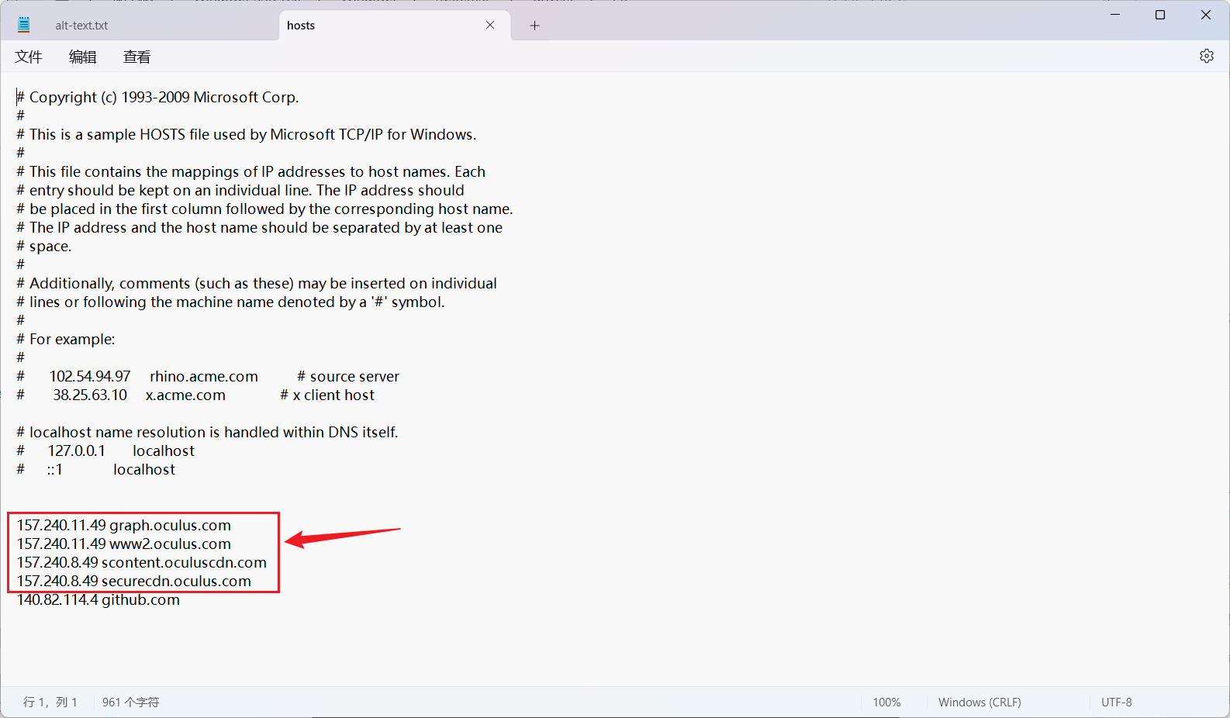Click the ::1 localhost comment line
Screen dimensions: 1230x718
point(96,470)
